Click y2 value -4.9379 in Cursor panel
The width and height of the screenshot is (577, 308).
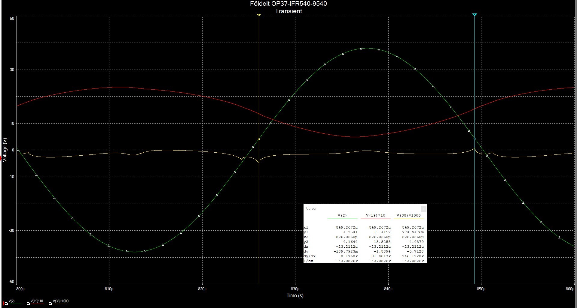[416, 242]
